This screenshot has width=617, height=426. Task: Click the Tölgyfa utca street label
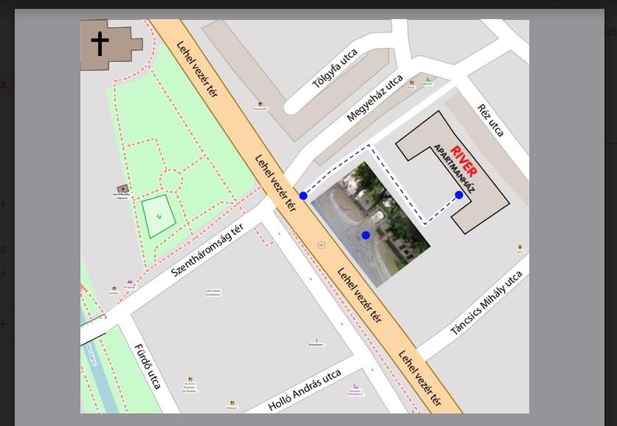tap(335, 69)
